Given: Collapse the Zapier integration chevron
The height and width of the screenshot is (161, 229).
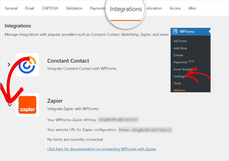Looking at the screenshot, I should 10,105.
